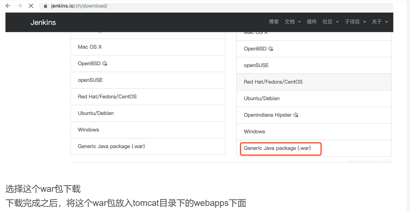Download Generic Java package (.war) in right column
The width and height of the screenshot is (410, 211).
click(314, 148)
